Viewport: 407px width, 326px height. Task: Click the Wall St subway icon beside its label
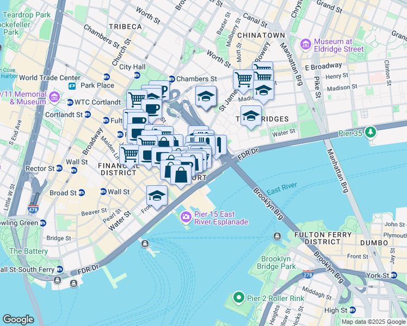pyautogui.click(x=103, y=192)
